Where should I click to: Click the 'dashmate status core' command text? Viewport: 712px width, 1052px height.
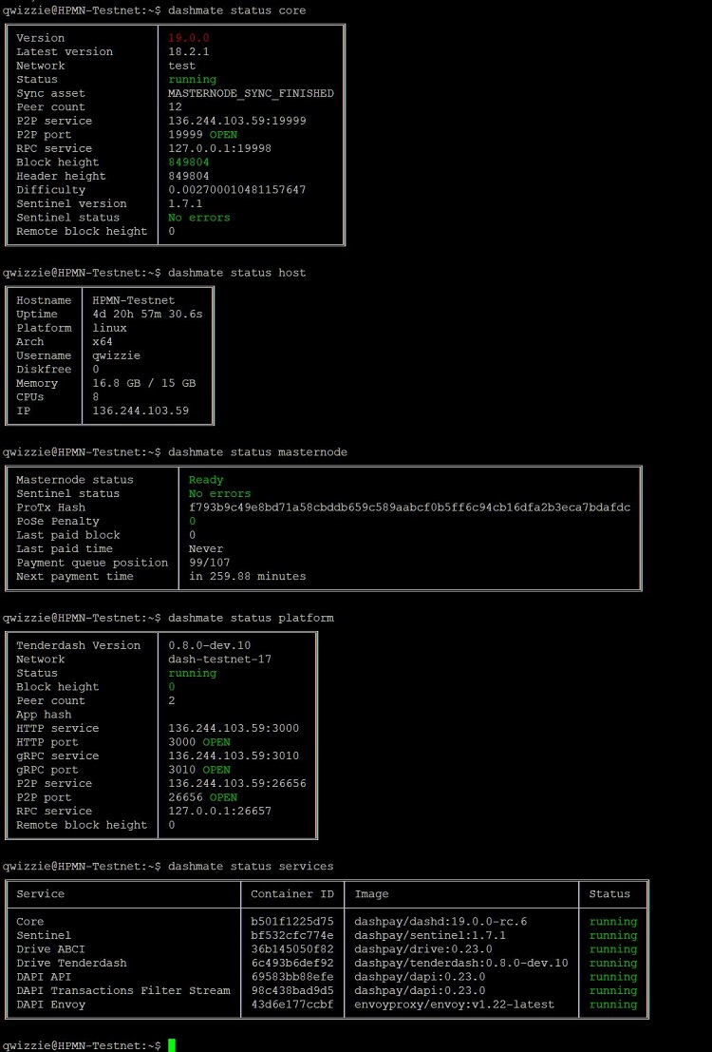(236, 10)
